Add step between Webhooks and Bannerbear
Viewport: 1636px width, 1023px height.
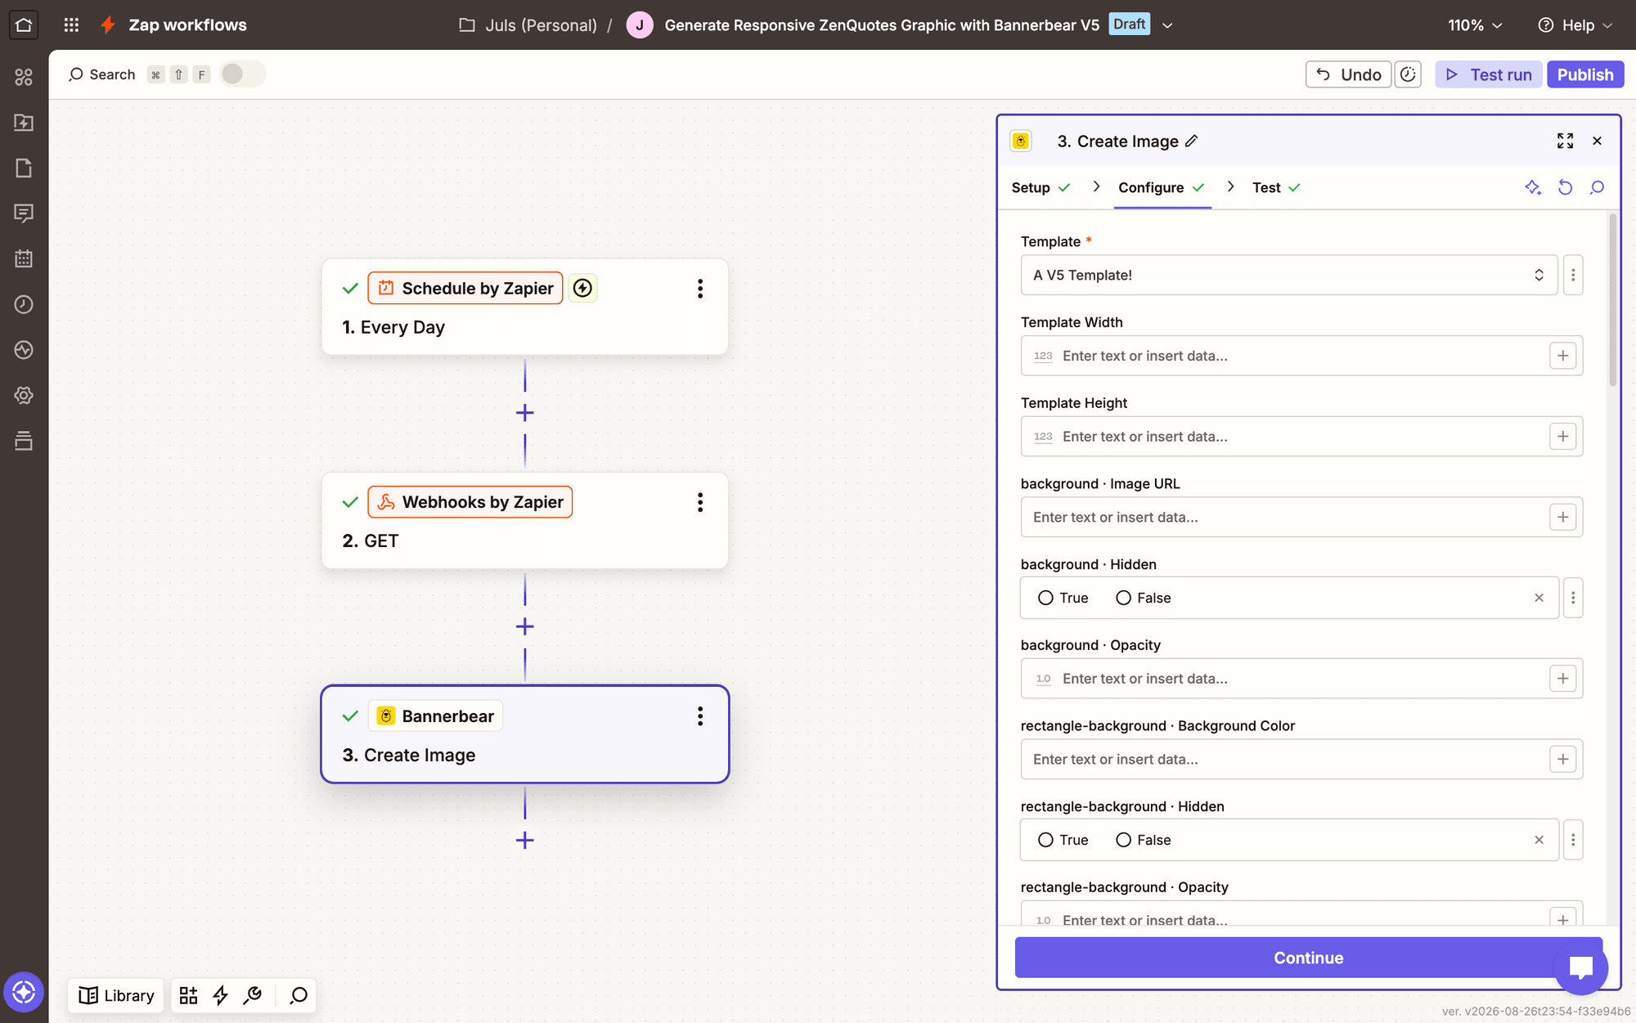525,627
